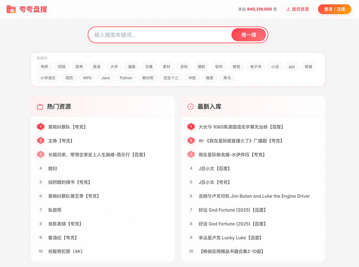Click the clock icon beside 最新入库
This screenshot has height=267, width=359.
pos(191,107)
